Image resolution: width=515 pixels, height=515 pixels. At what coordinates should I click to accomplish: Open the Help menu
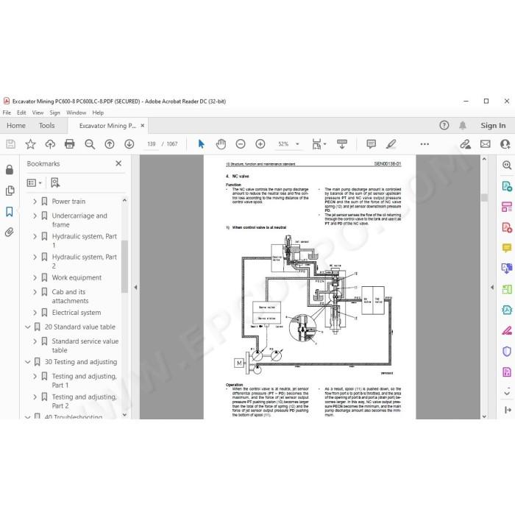[x=98, y=113]
